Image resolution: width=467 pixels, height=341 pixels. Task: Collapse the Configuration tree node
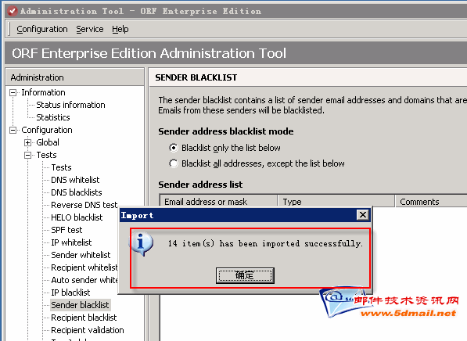(13, 130)
